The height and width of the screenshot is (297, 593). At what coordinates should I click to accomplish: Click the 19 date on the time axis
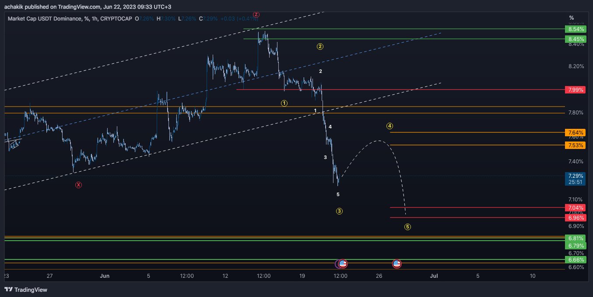(x=302, y=276)
